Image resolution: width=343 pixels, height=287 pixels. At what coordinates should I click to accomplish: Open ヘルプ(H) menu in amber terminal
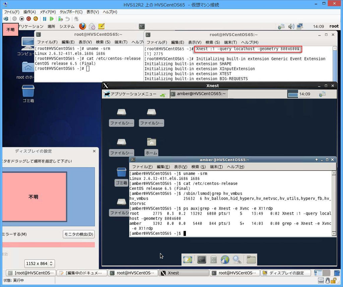(235, 167)
